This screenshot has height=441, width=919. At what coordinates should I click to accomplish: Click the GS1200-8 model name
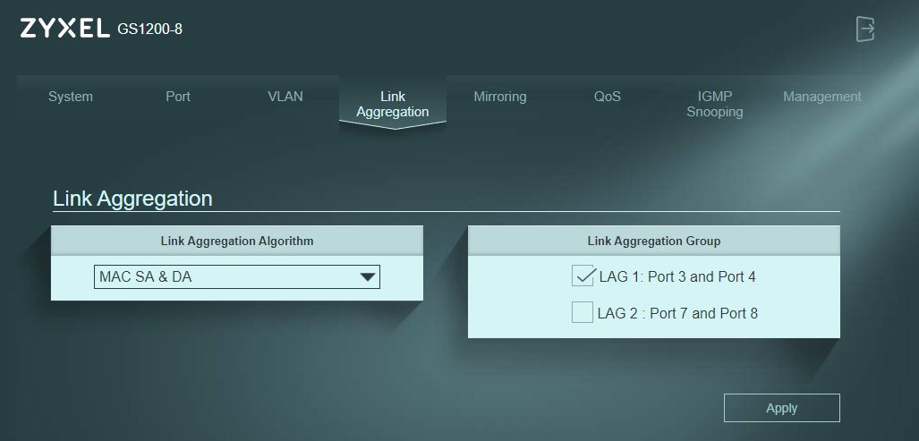point(150,29)
